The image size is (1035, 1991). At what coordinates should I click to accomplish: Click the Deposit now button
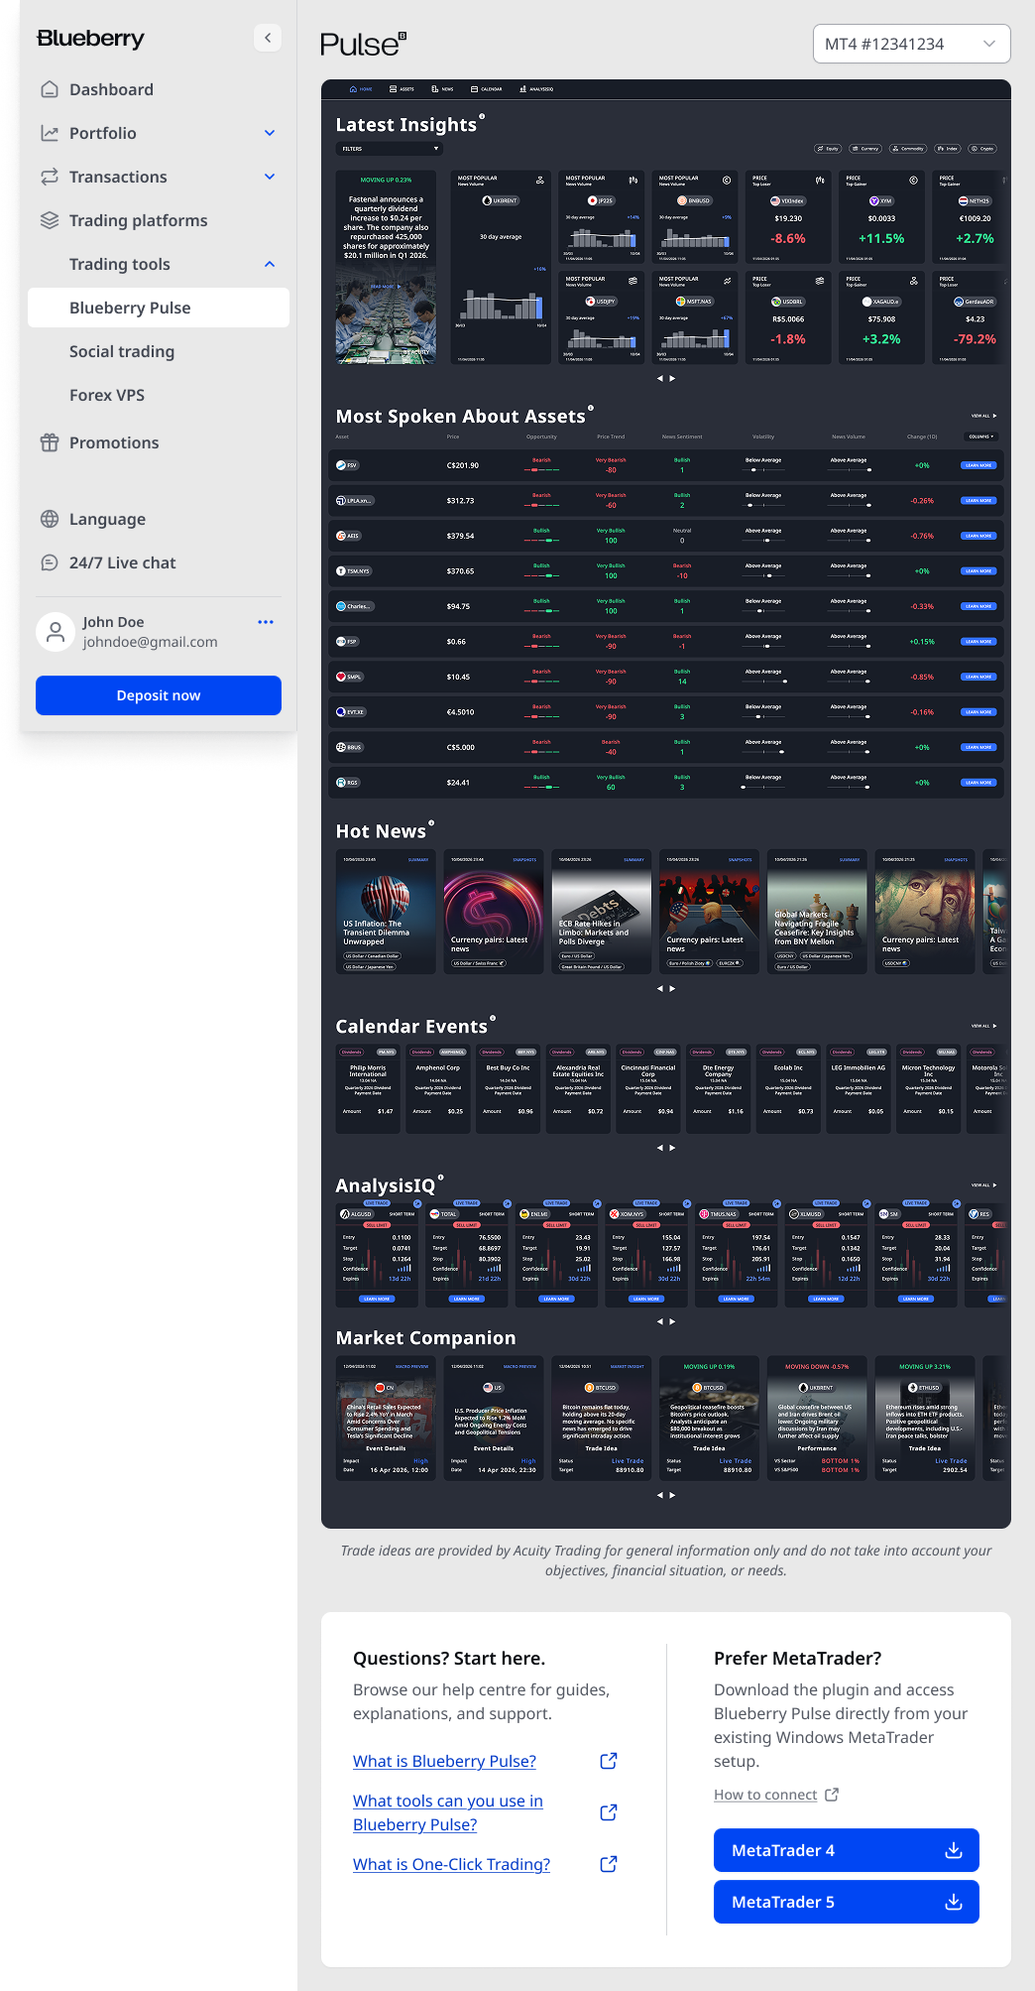(159, 695)
